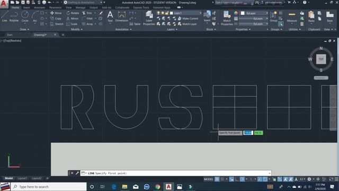Click the Copy tool in Modify panel

56,19
